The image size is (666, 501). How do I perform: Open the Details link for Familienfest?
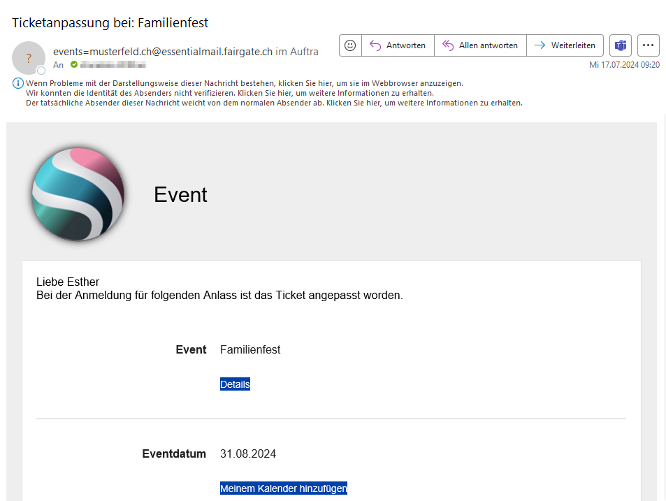click(235, 384)
